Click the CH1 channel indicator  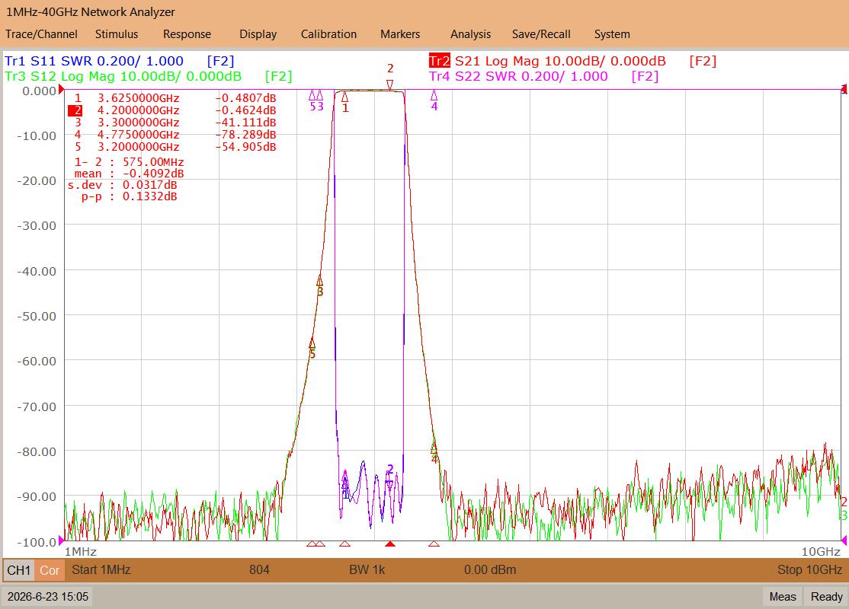pos(19,570)
